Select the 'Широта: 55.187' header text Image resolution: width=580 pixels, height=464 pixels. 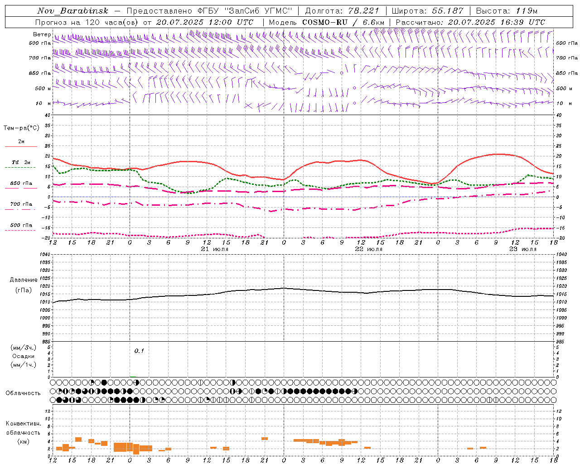click(428, 11)
